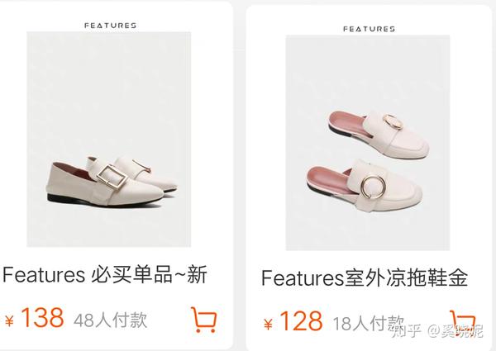This screenshot has width=496, height=351.
Task: Click the yen symbol beside 128
Action: click(268, 325)
